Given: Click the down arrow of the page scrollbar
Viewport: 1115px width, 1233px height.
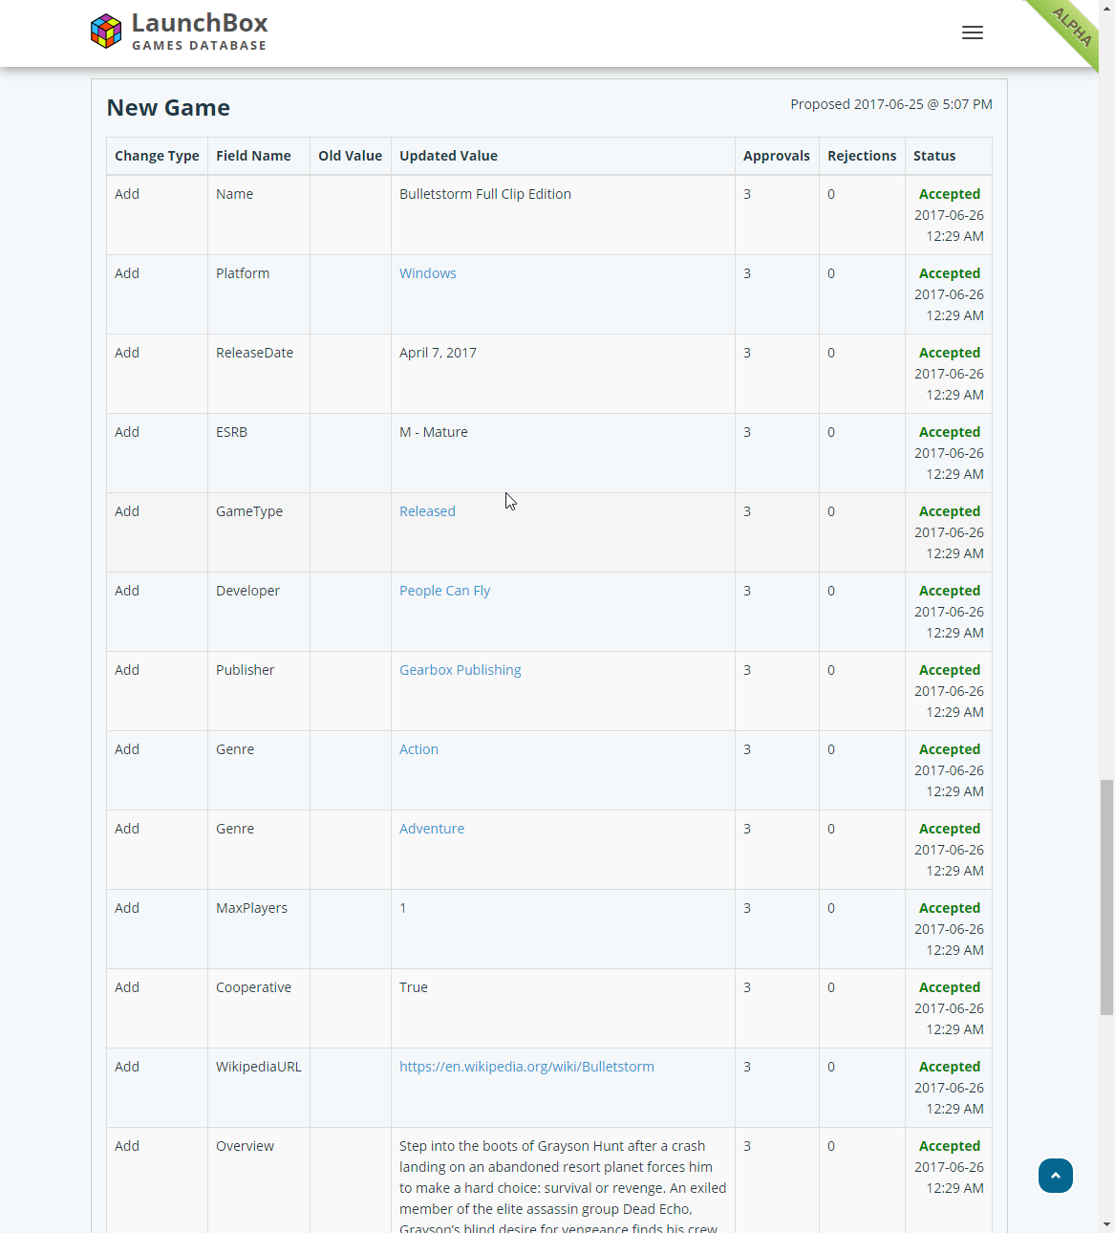Looking at the screenshot, I should click(1106, 1224).
